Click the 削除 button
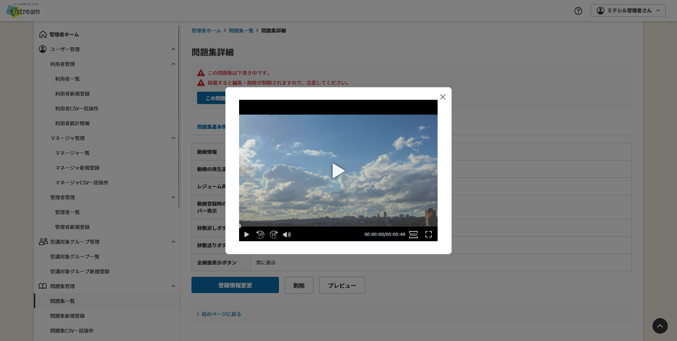The height and width of the screenshot is (341, 677). (x=299, y=285)
